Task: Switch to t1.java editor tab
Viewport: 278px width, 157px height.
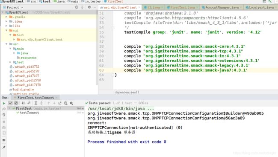Action: [154, 7]
